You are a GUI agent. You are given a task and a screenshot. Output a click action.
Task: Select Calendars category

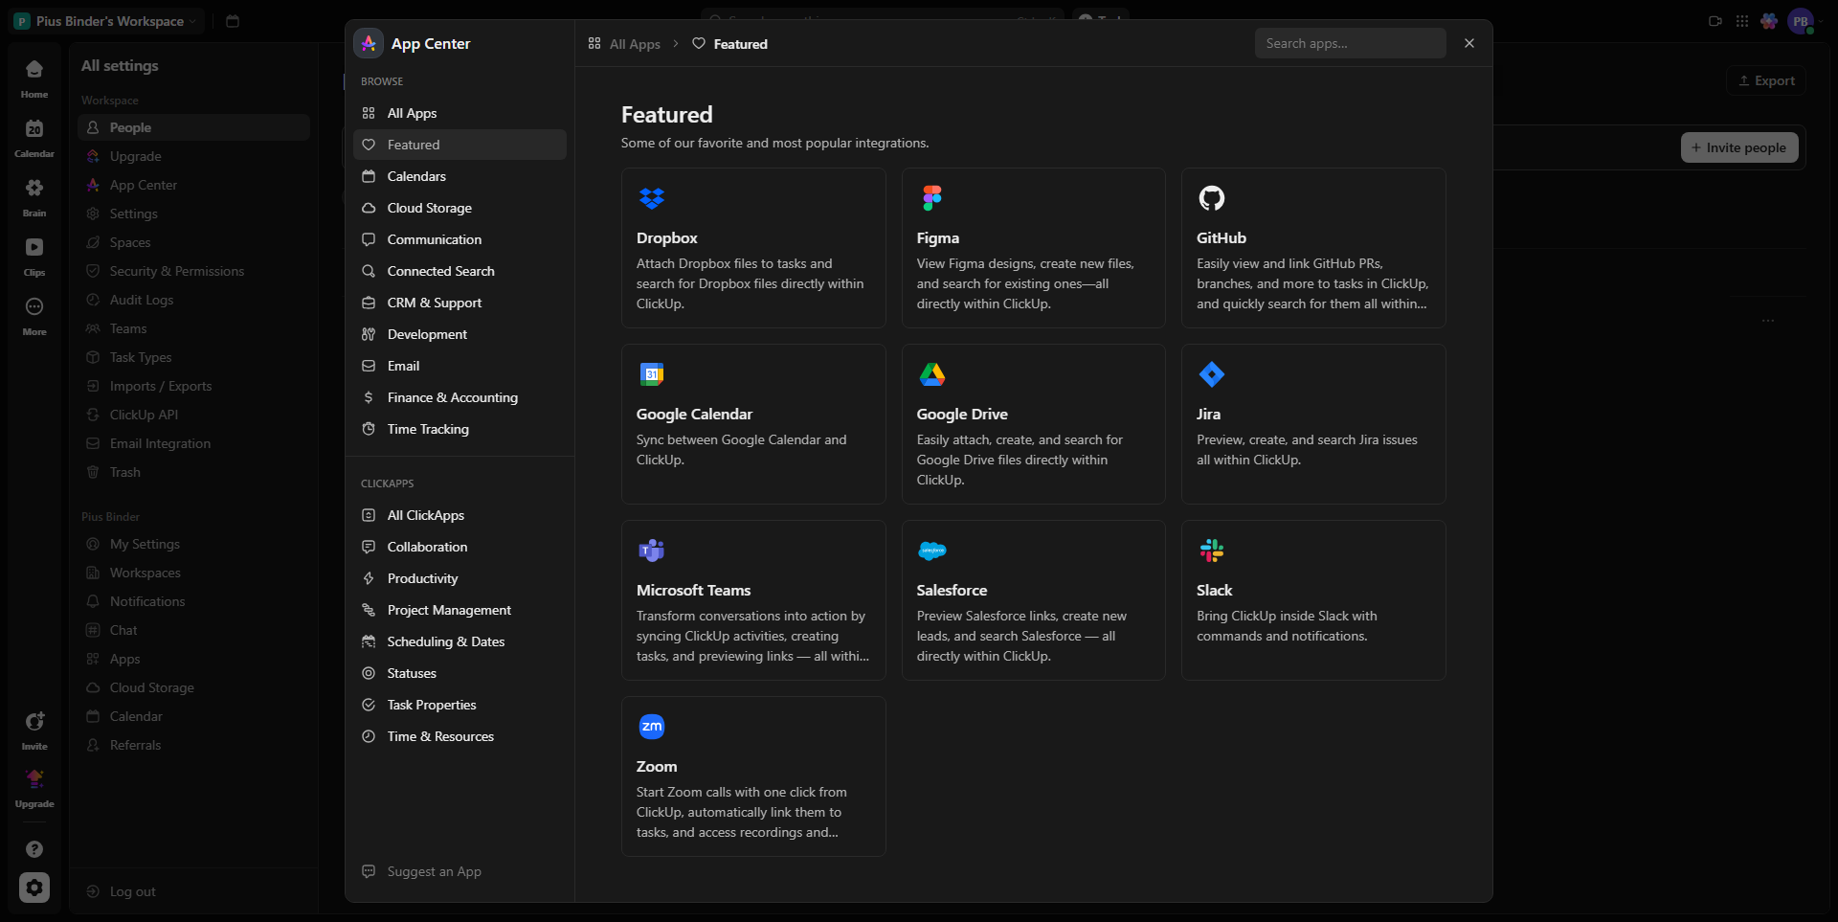pyautogui.click(x=459, y=176)
